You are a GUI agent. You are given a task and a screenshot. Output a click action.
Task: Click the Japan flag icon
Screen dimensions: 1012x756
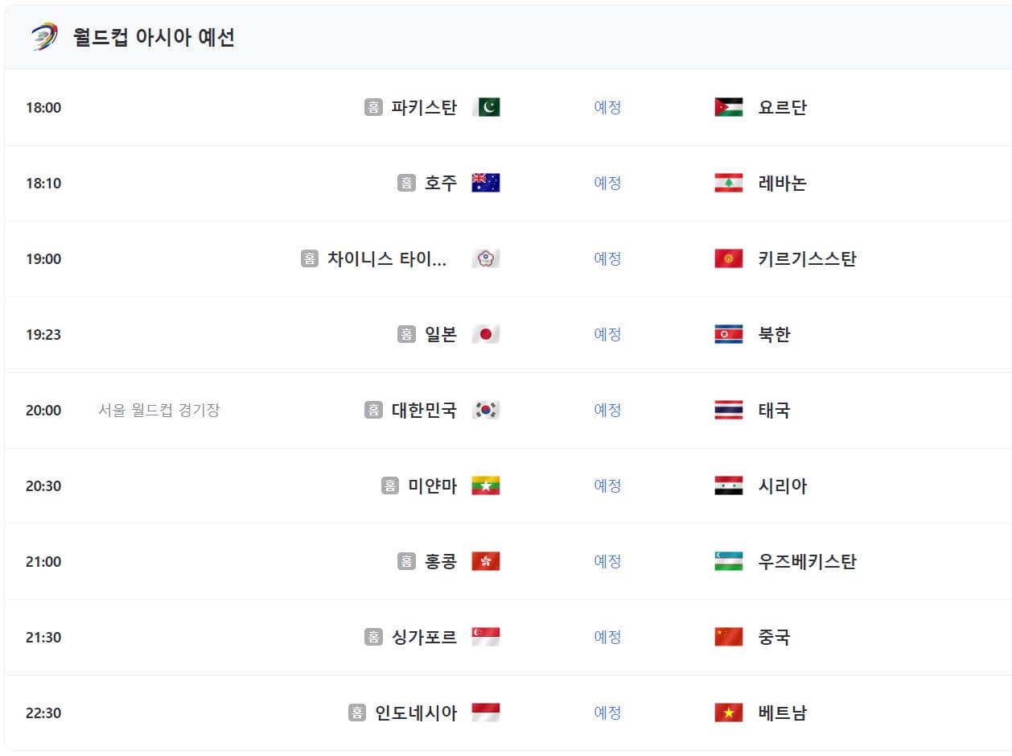pos(487,334)
